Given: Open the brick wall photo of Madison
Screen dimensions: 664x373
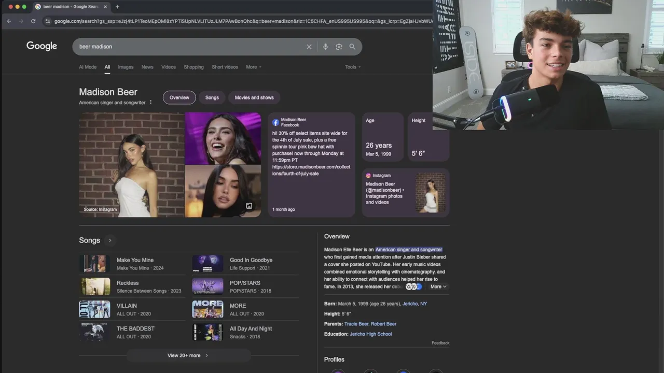Looking at the screenshot, I should point(131,165).
